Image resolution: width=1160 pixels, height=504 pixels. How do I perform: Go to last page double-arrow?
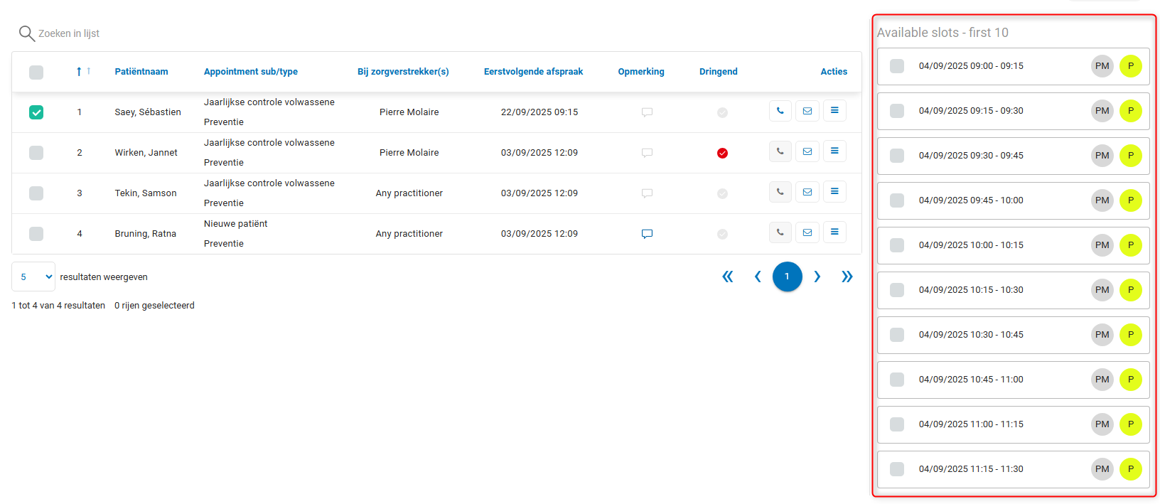[x=847, y=277]
